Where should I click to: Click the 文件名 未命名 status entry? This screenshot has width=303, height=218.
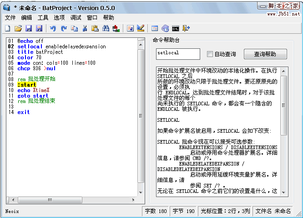[273, 211]
